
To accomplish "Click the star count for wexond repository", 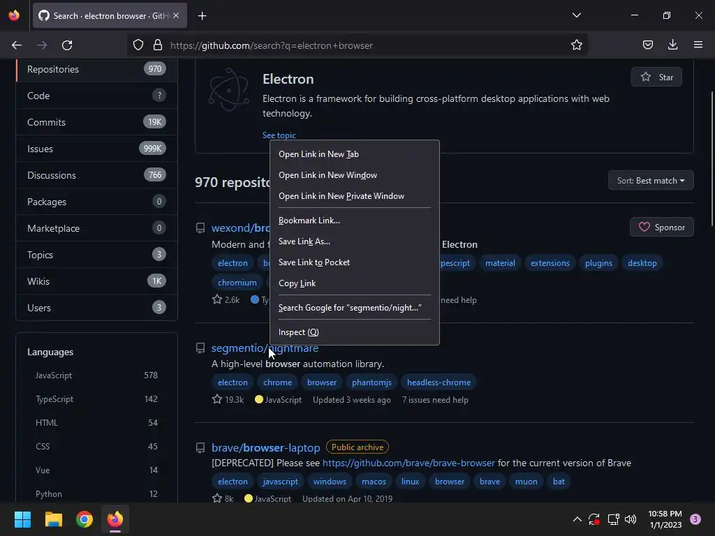I will (226, 300).
